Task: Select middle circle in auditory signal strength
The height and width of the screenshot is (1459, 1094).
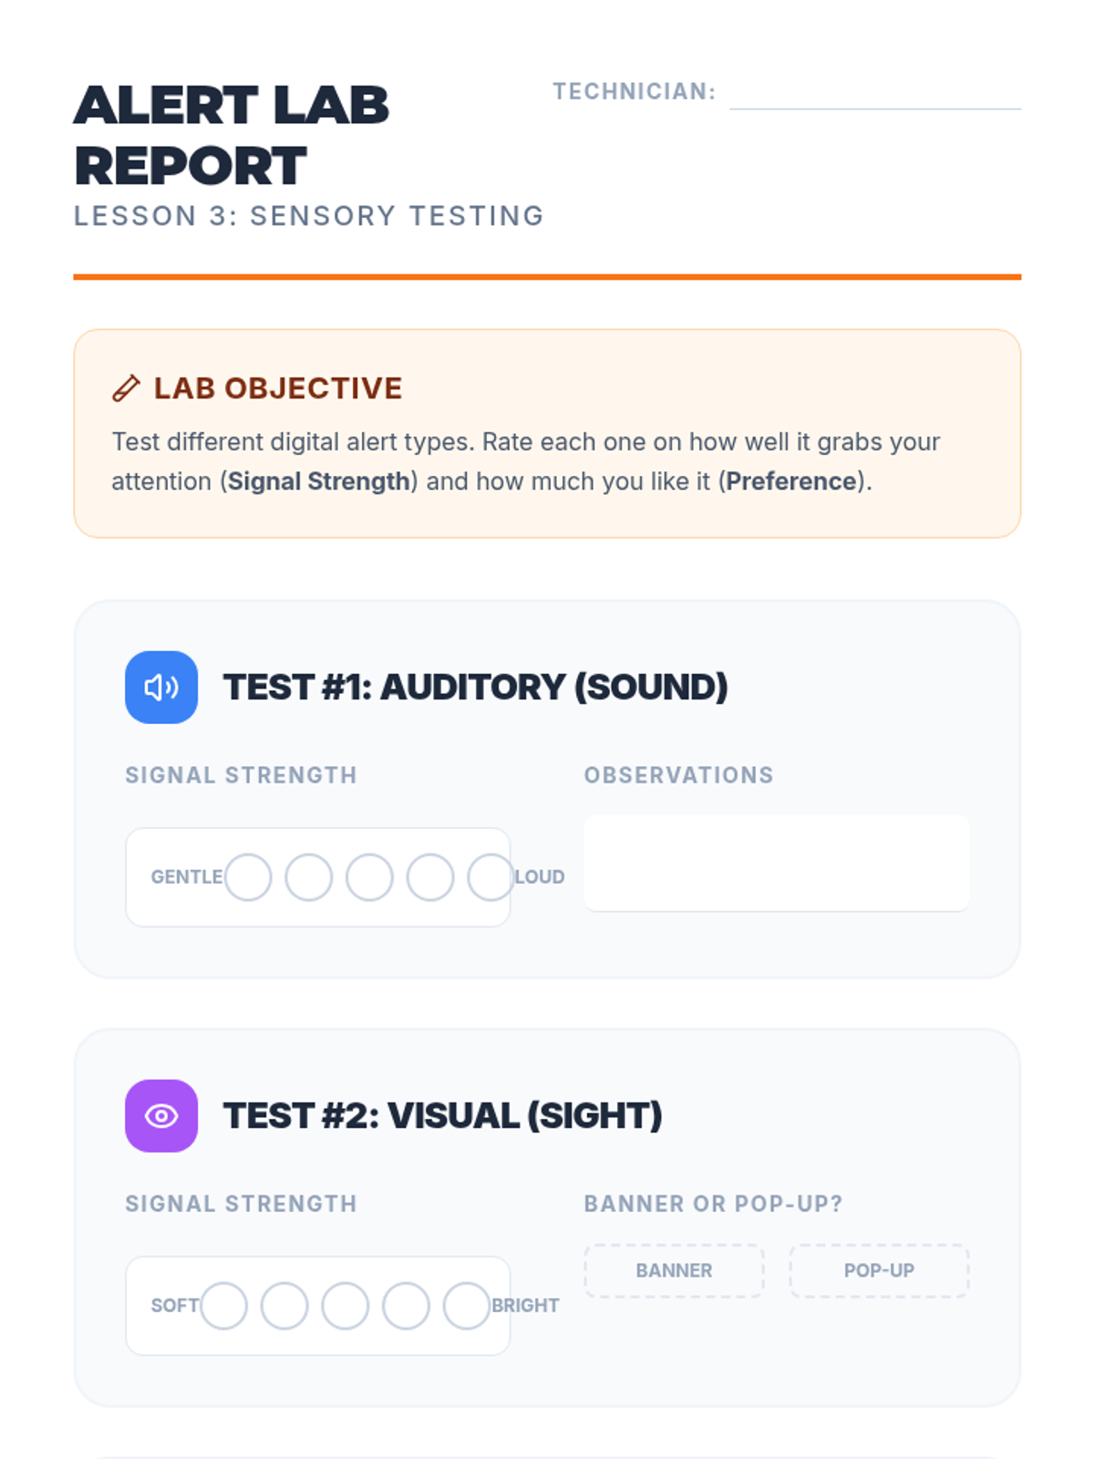Action: click(x=369, y=877)
